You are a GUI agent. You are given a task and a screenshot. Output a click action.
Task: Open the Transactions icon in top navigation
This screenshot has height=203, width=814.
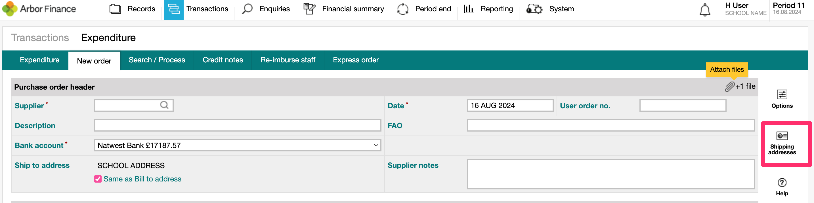174,9
